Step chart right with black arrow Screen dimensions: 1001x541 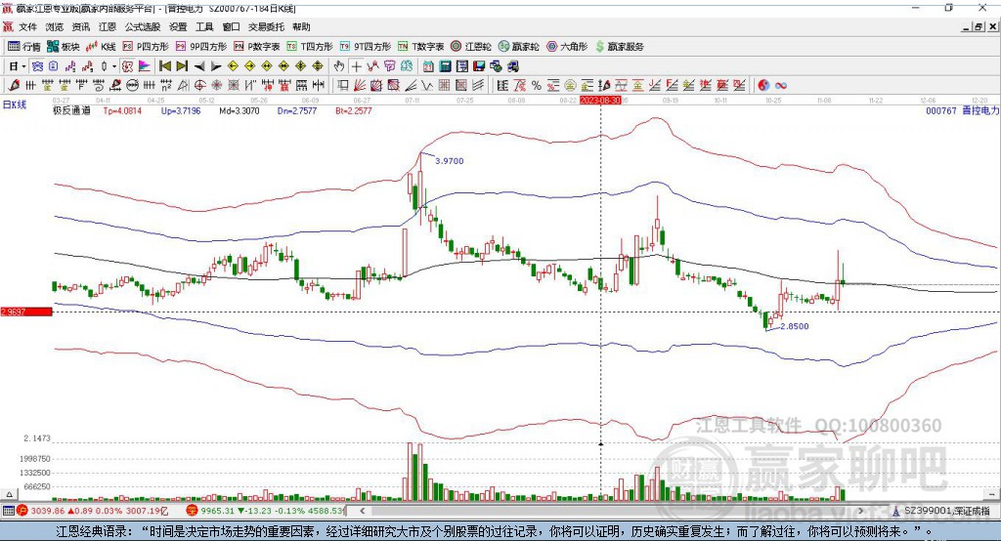coord(216,66)
